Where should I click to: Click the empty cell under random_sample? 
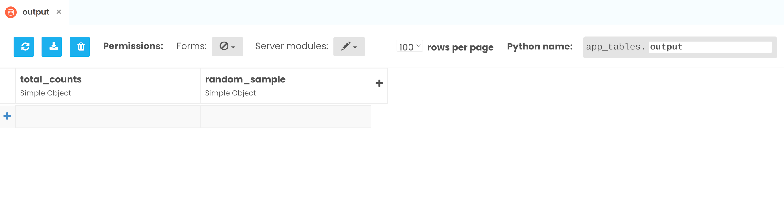tap(286, 117)
